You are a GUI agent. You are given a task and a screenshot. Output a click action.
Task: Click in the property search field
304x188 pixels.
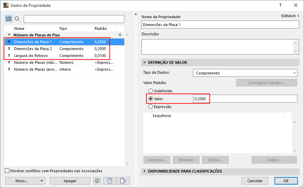click(x=74, y=19)
